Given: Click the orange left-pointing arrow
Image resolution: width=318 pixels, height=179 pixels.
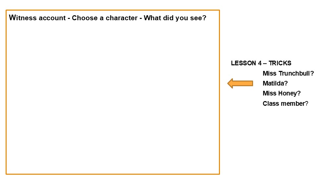Looking at the screenshot, I should point(240,84).
